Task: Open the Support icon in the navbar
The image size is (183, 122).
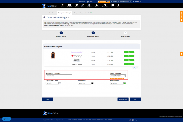Action: pyautogui.click(x=119, y=5)
